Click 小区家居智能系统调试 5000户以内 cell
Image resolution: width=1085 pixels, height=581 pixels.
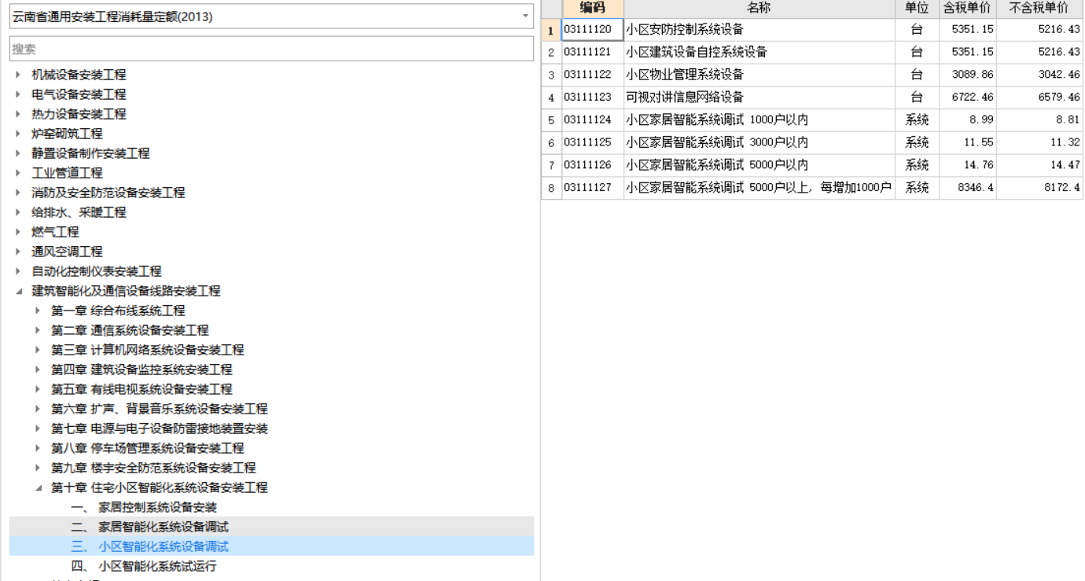(759, 165)
